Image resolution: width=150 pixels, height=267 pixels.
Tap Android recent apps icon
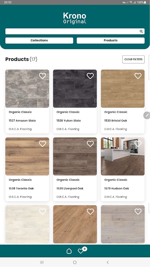point(42,262)
